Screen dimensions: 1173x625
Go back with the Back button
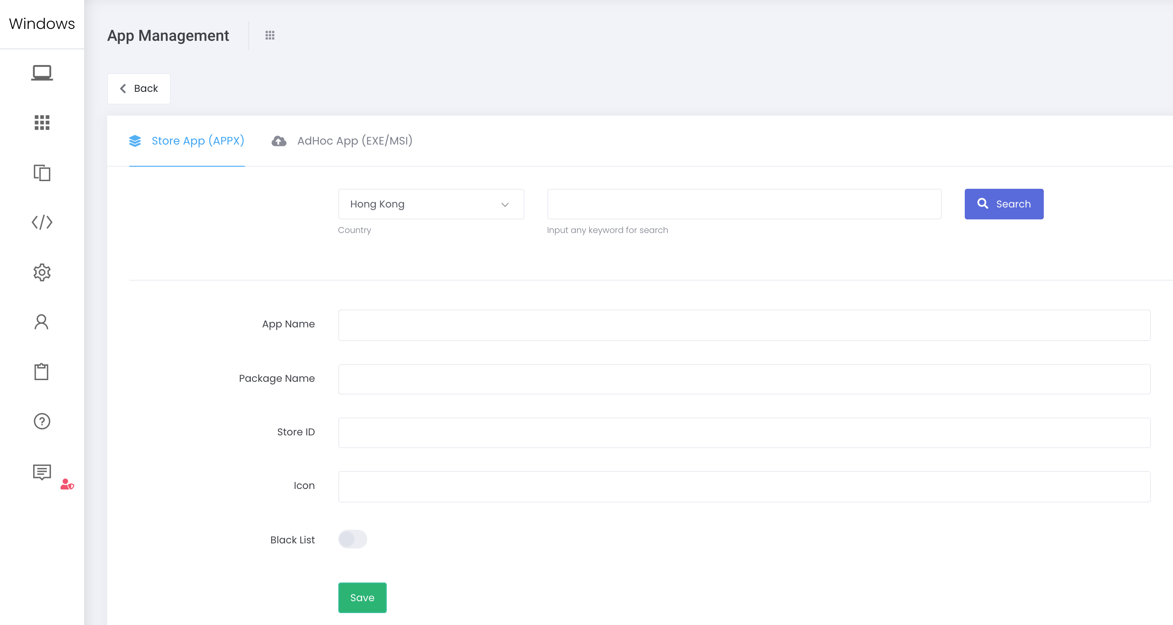point(139,88)
